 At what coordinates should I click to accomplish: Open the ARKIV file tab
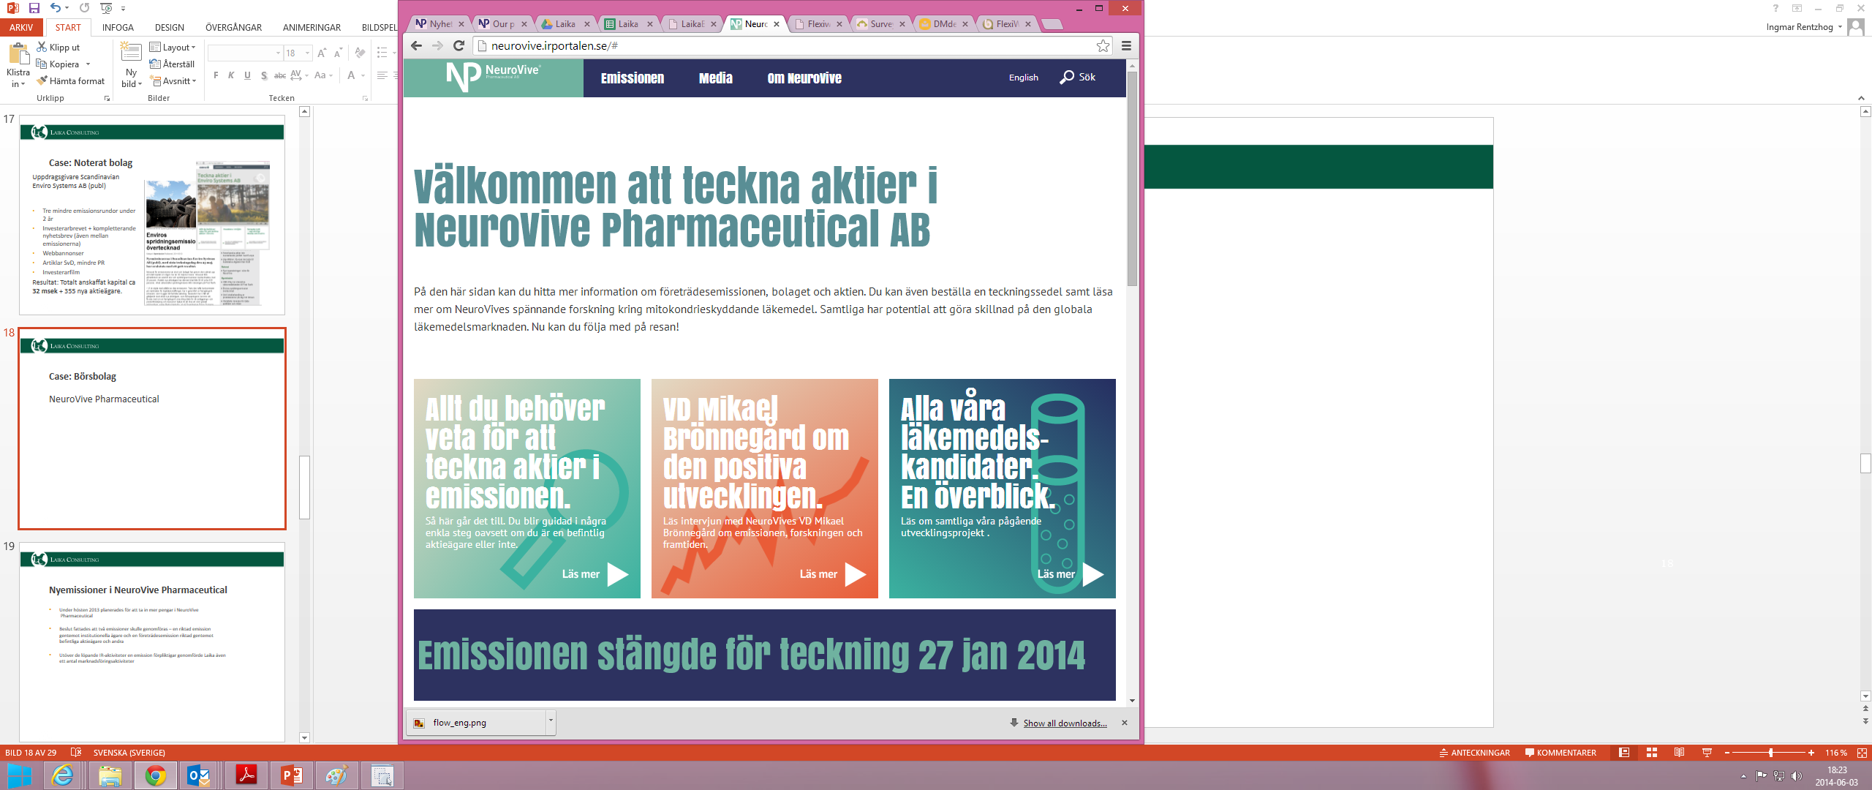point(21,28)
